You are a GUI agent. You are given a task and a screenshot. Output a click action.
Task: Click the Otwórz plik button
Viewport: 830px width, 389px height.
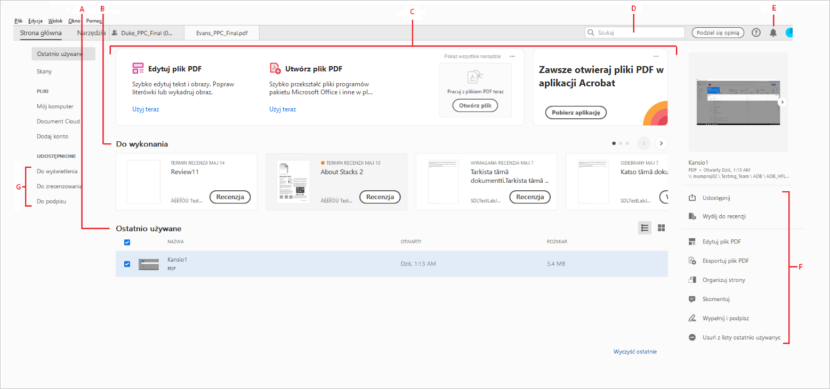(475, 106)
